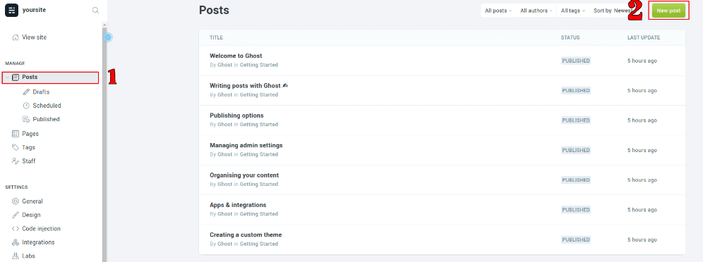703x262 pixels.
Task: Click 'By Ghost in Getting Started' under Managing admin settings
Action: 244,154
